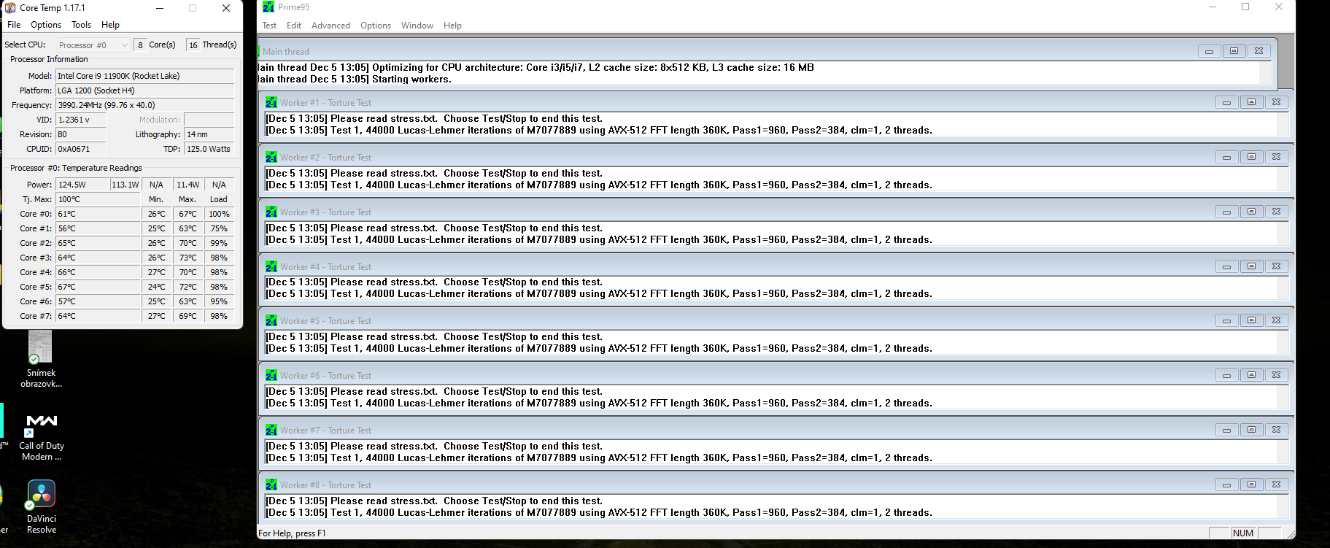This screenshot has height=548, width=1330.
Task: Maximize the Main thread child window
Action: (1234, 51)
